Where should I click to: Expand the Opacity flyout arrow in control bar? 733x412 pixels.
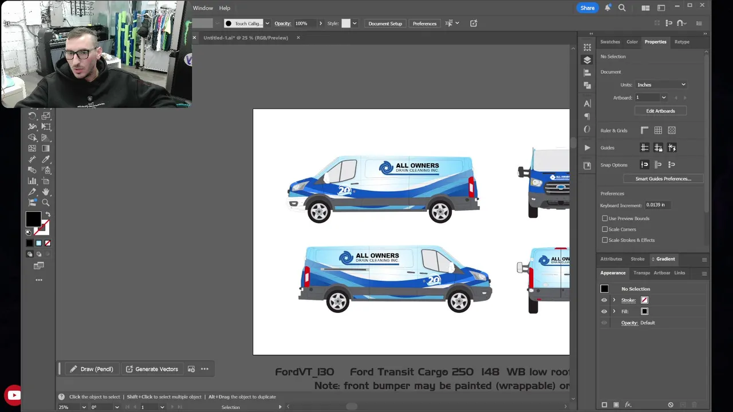tap(320, 23)
